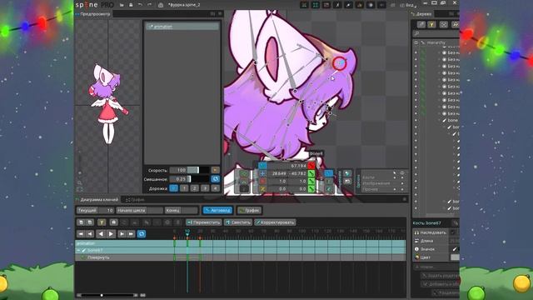Choose the Parent axes button

coord(329,182)
